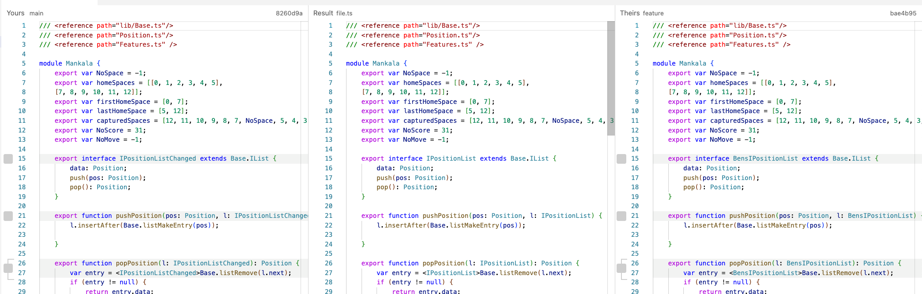Click 'Mankala' module name in Yours pane

pyautogui.click(x=79, y=63)
